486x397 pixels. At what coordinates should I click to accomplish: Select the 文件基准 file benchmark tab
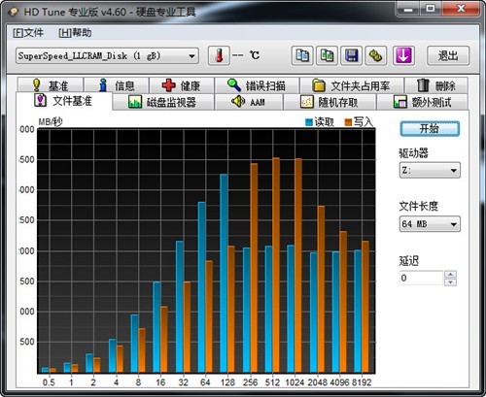(64, 101)
